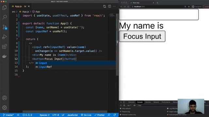This screenshot has height=117, width=209.
Task: Click the DevTools inspect element icon
Action: [121, 102]
